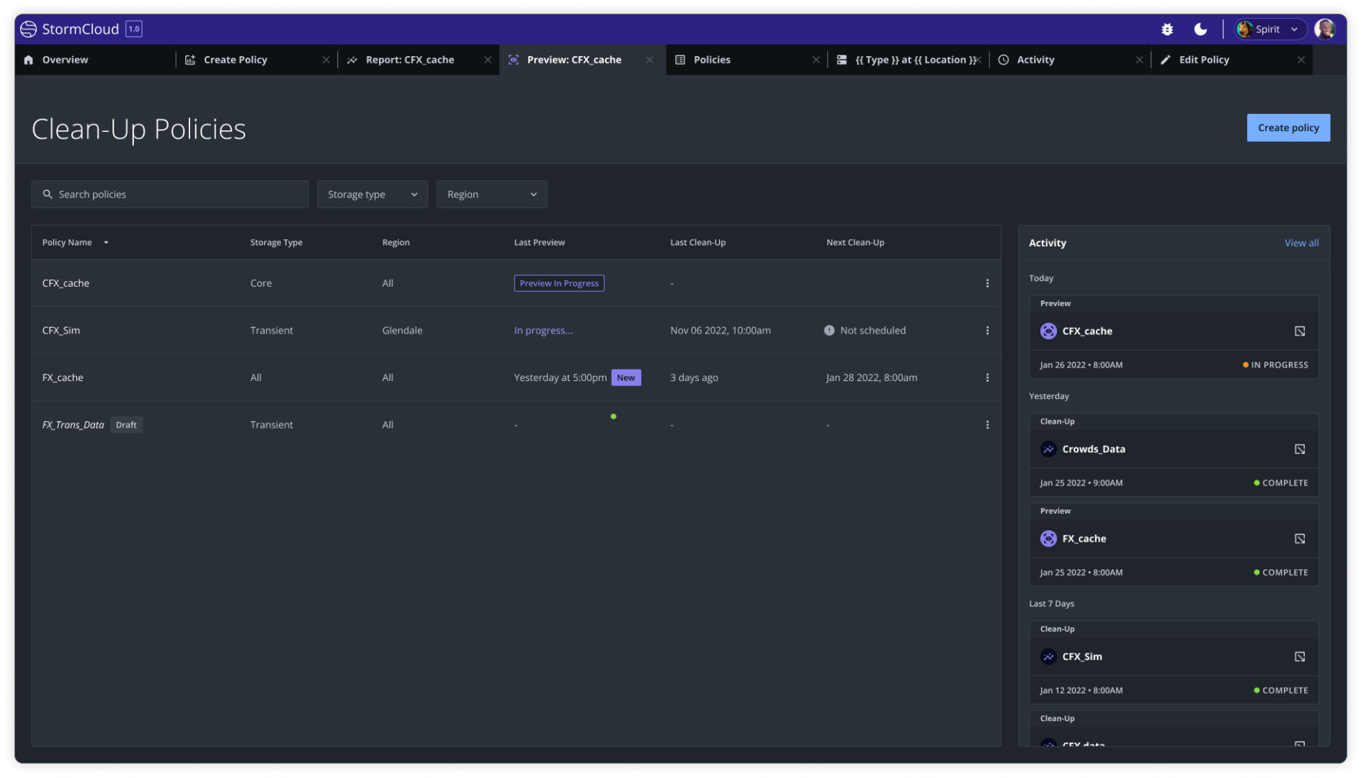
Task: Open the FX_cache activity detail icon
Action: (x=1299, y=539)
